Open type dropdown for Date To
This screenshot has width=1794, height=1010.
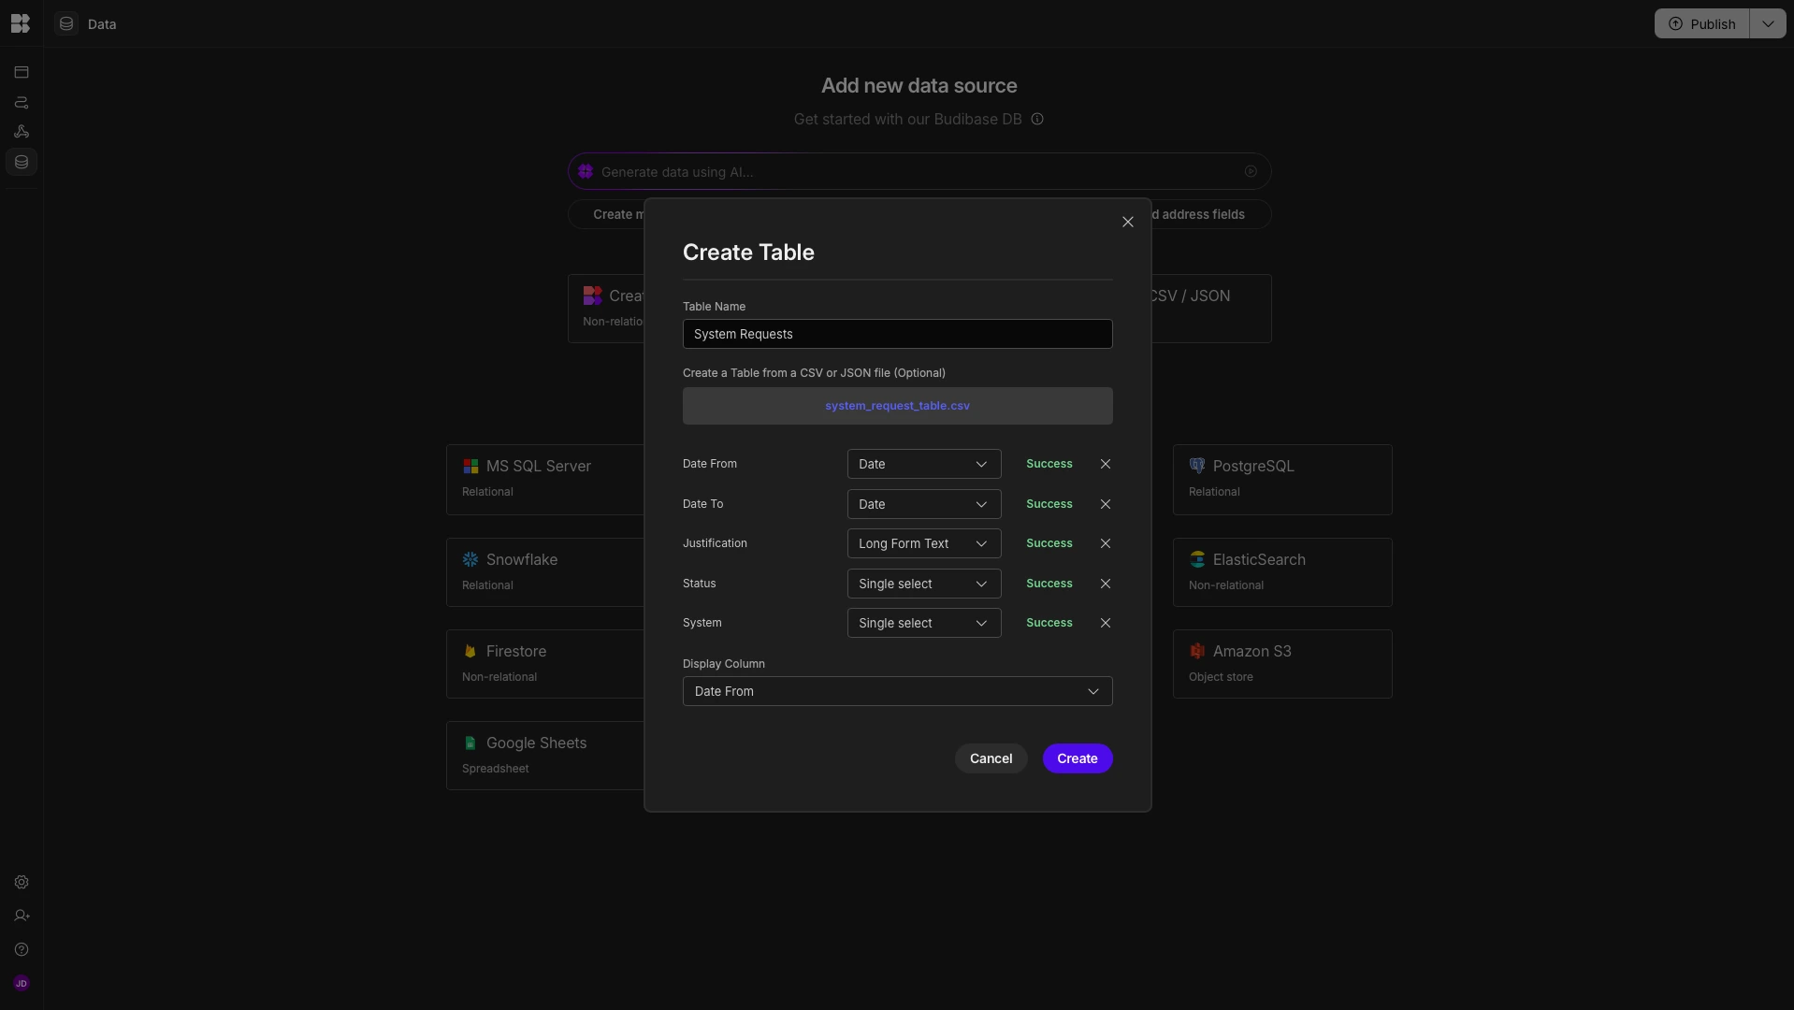(x=924, y=504)
